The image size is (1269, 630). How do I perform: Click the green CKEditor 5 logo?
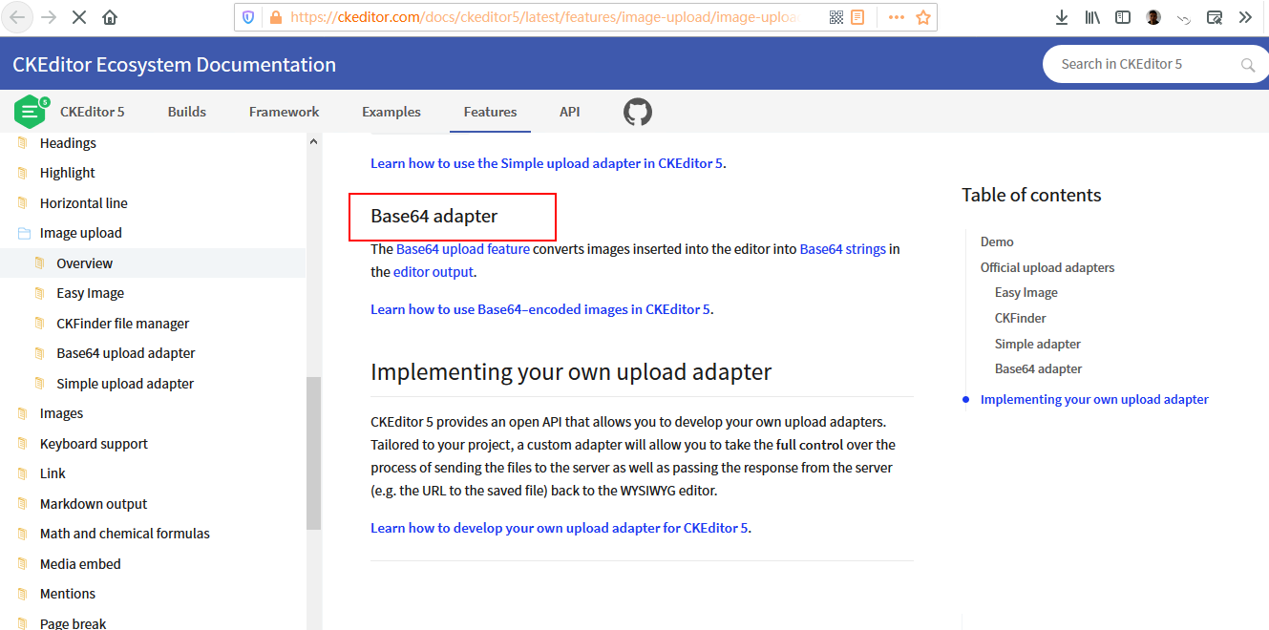tap(31, 112)
